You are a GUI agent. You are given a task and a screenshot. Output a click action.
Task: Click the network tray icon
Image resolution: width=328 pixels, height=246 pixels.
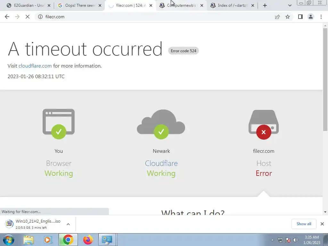(280, 240)
